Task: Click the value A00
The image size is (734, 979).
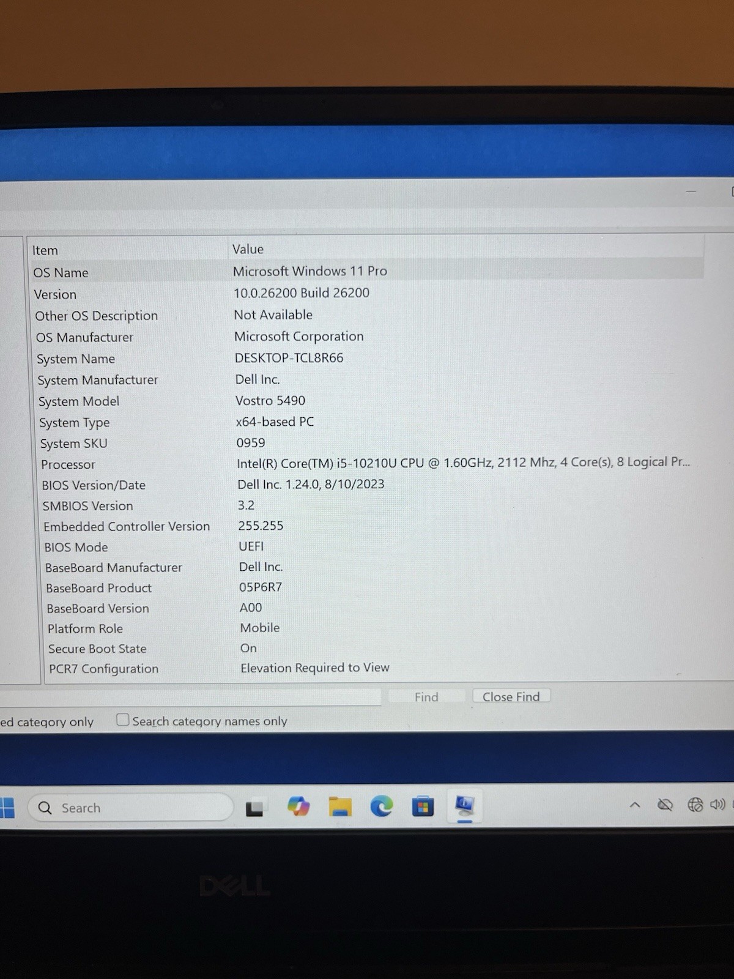Action: coord(251,608)
